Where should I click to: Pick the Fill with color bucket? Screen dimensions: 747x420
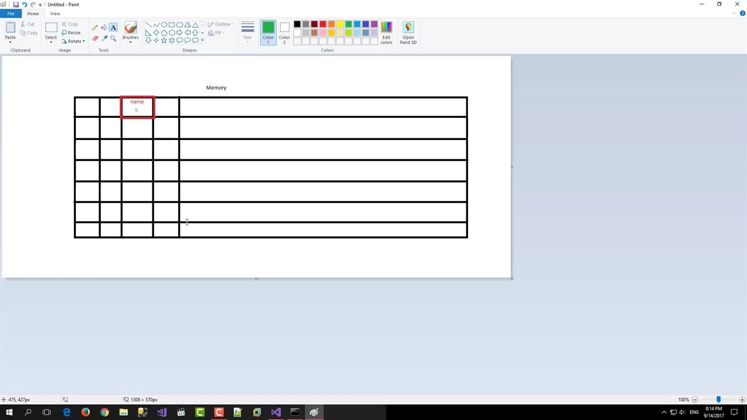[x=104, y=27]
